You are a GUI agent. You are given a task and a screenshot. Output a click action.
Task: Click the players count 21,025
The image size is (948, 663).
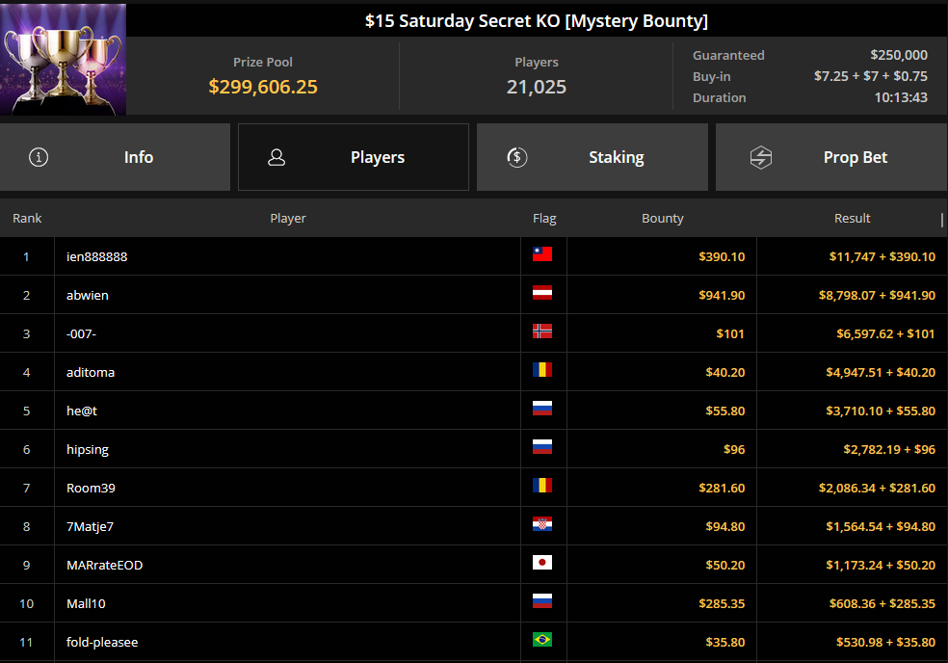pyautogui.click(x=537, y=87)
